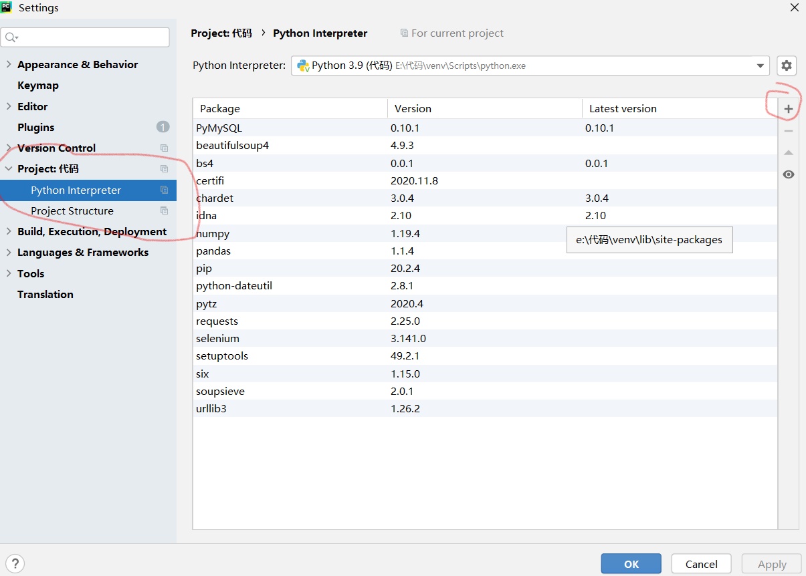This screenshot has height=576, width=806.
Task: Select the setuptools package row
Action: point(485,356)
